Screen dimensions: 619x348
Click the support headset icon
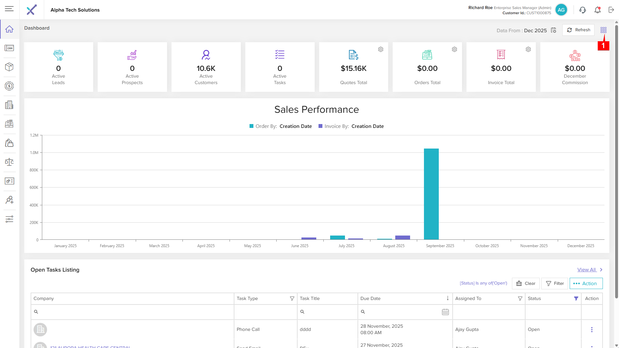(x=582, y=10)
